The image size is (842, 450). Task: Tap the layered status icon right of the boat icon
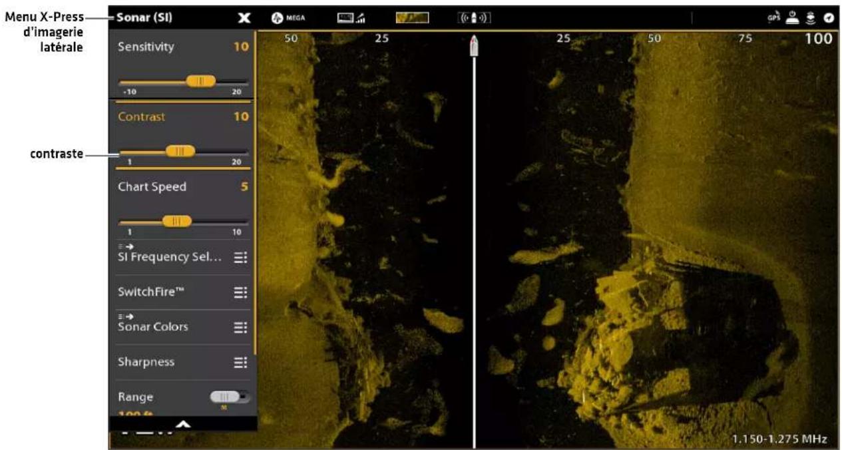810,18
